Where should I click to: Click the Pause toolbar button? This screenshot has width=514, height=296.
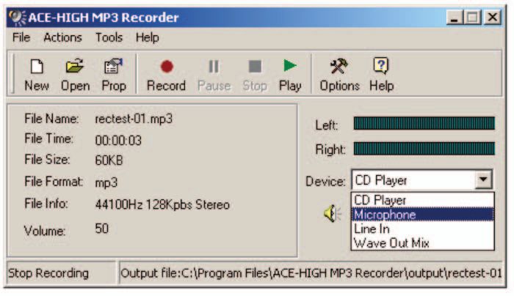pyautogui.click(x=214, y=75)
